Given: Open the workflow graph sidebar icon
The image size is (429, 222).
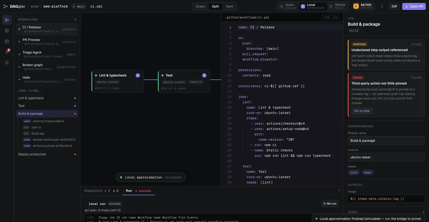Looking at the screenshot, I should (x=7, y=20).
